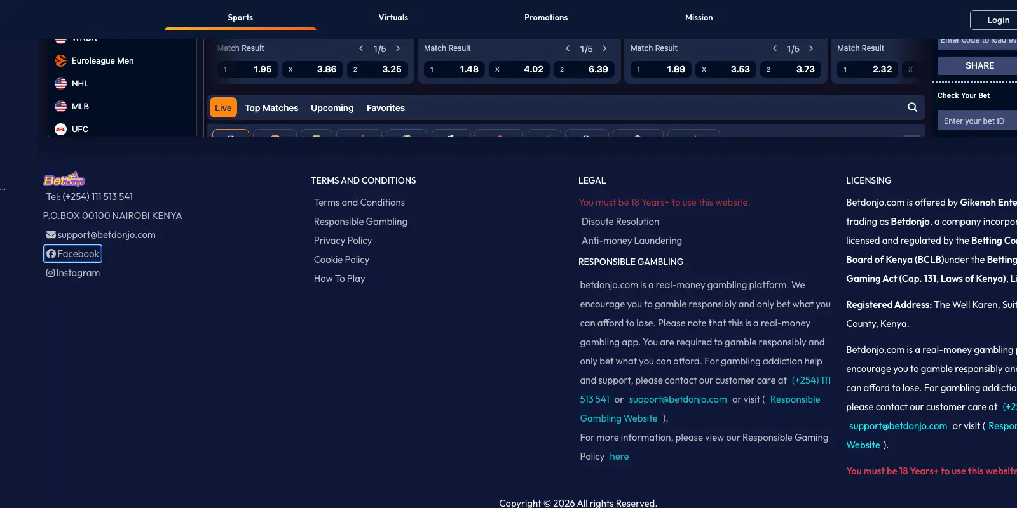1017x508 pixels.
Task: Click the Login button
Action: (x=995, y=20)
